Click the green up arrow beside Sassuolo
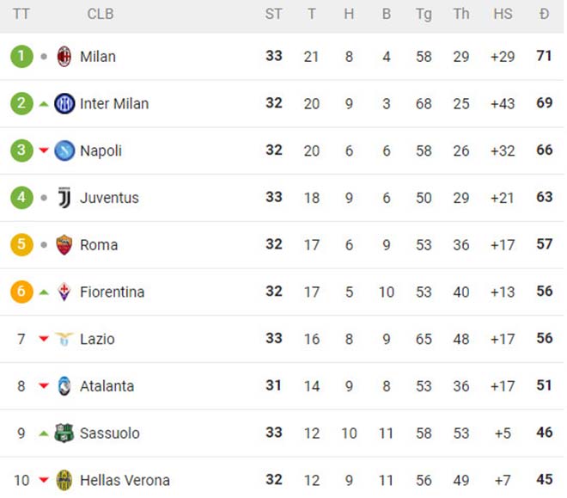The width and height of the screenshot is (567, 498). tap(44, 433)
